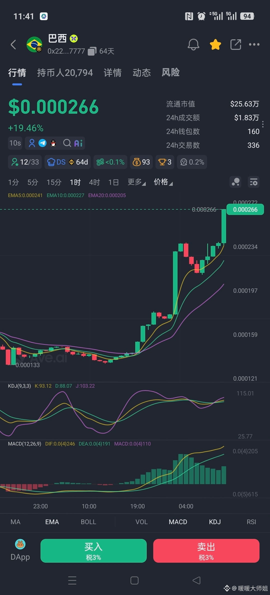Tap the battery 94 status indicator
This screenshot has height=595, width=270.
coord(247,16)
